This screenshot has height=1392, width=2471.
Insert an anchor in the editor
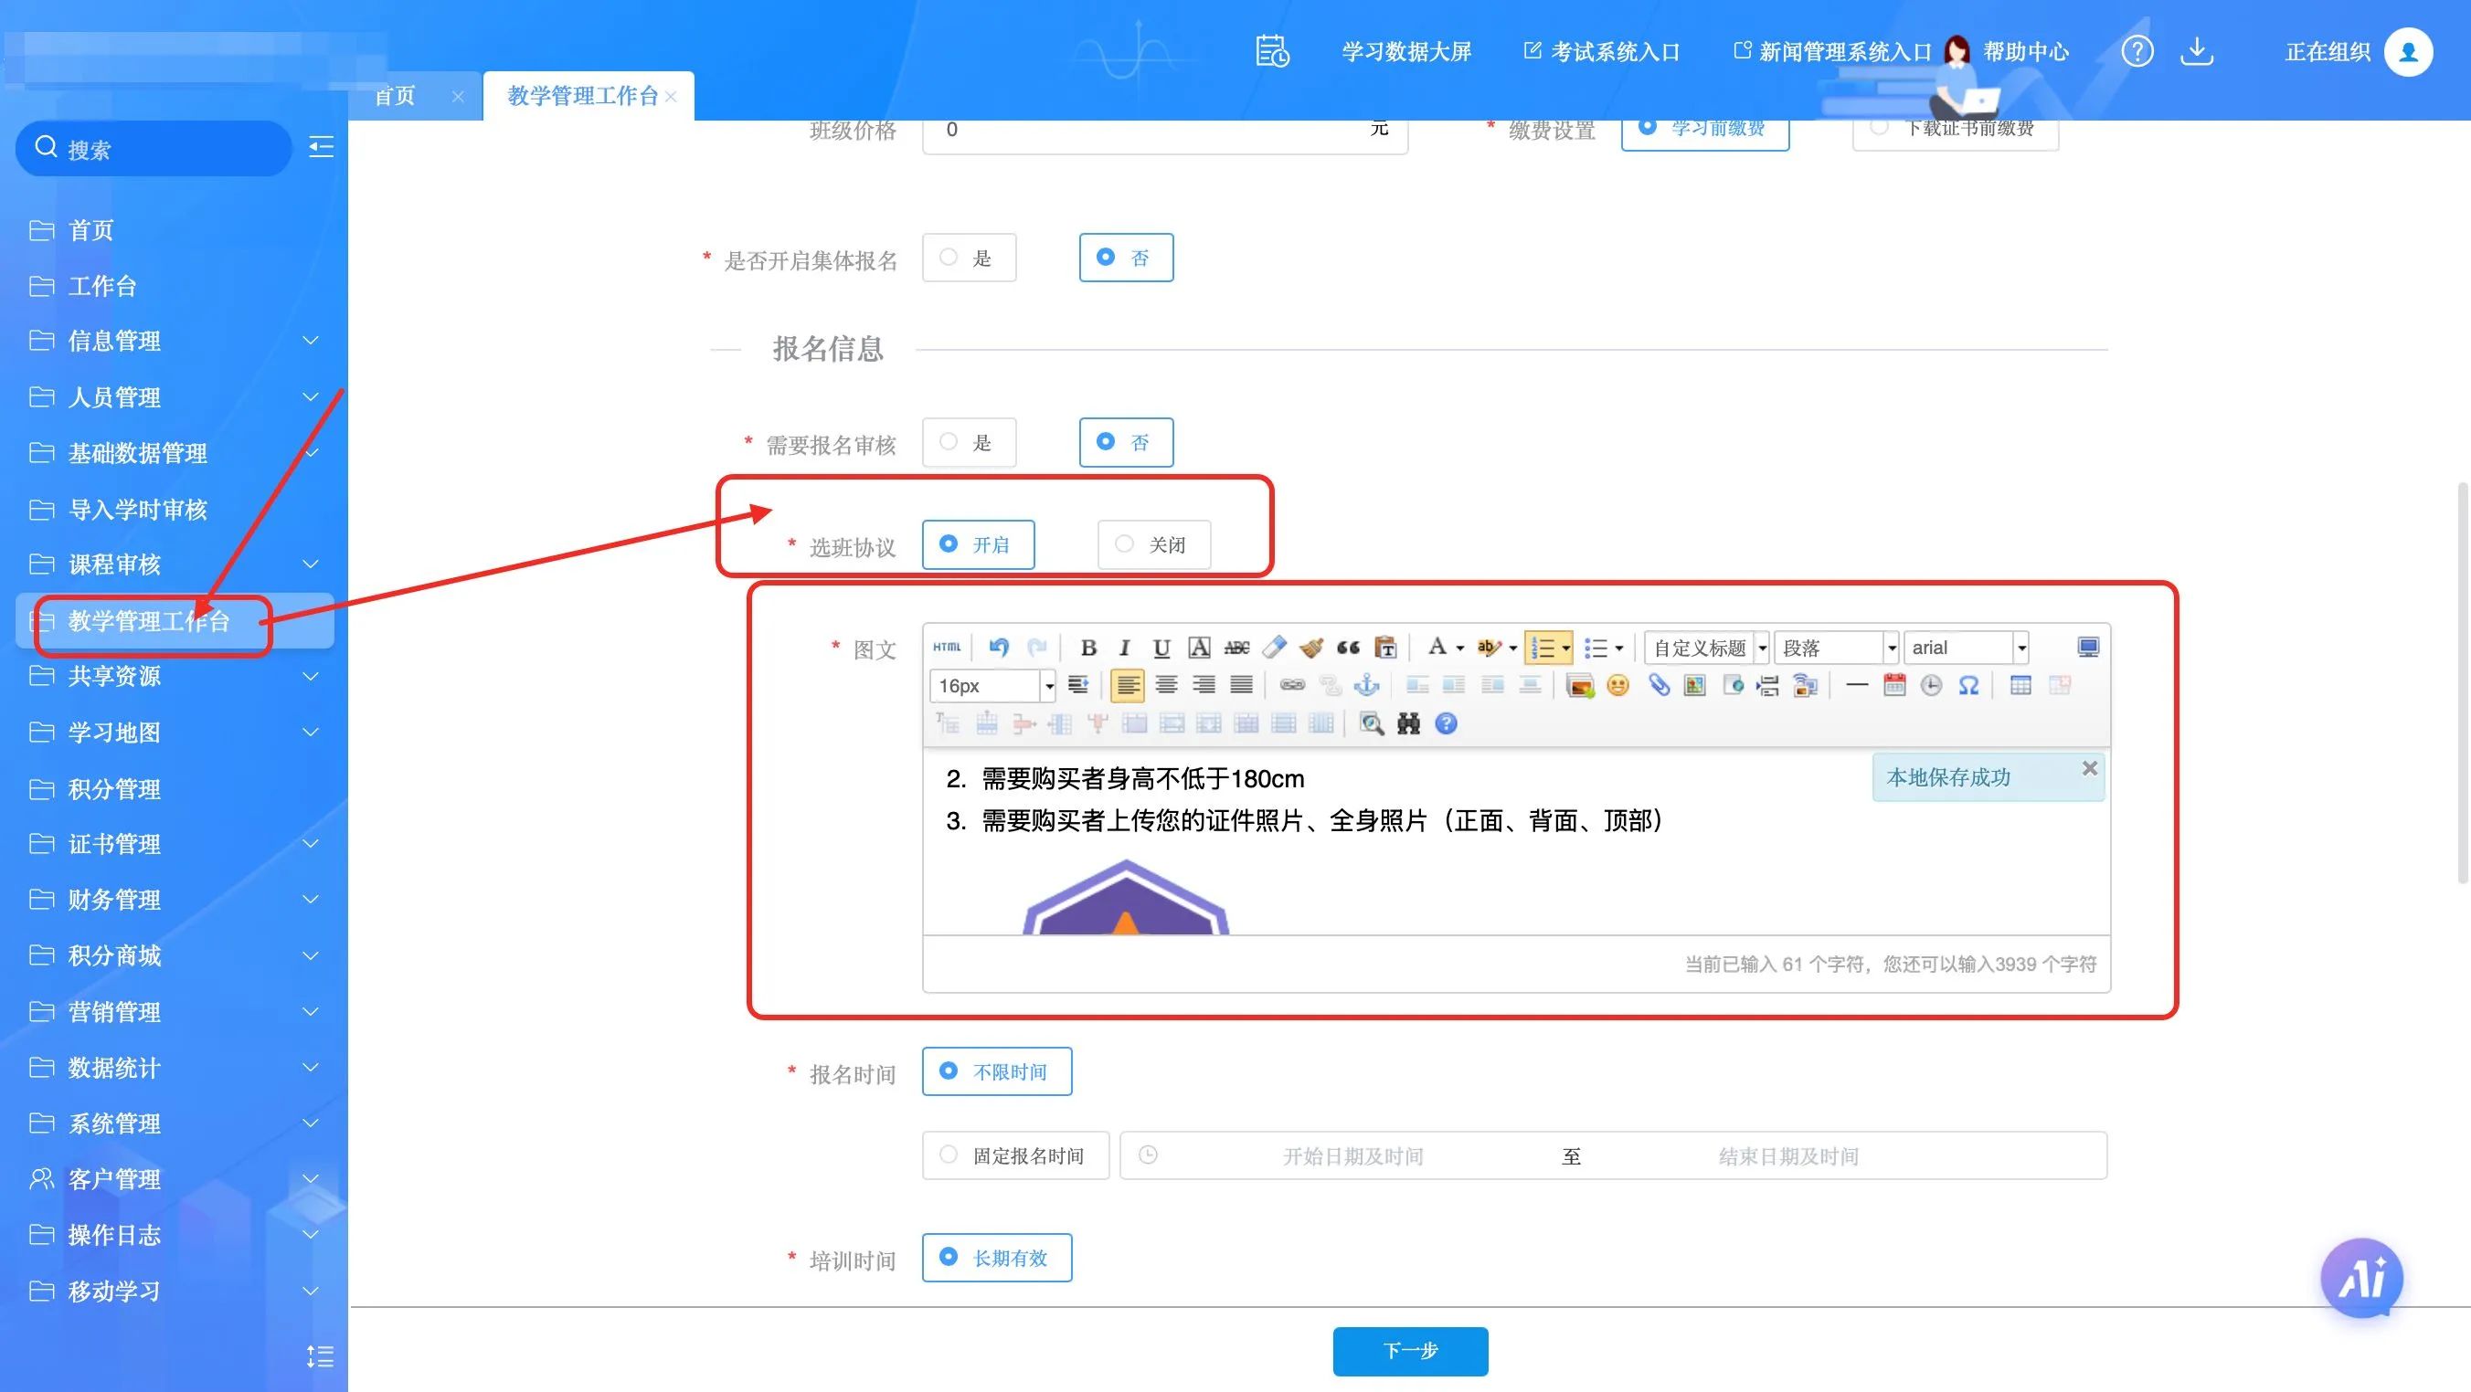click(x=1366, y=684)
